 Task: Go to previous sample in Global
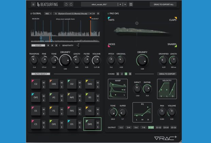pyautogui.click(x=91, y=14)
